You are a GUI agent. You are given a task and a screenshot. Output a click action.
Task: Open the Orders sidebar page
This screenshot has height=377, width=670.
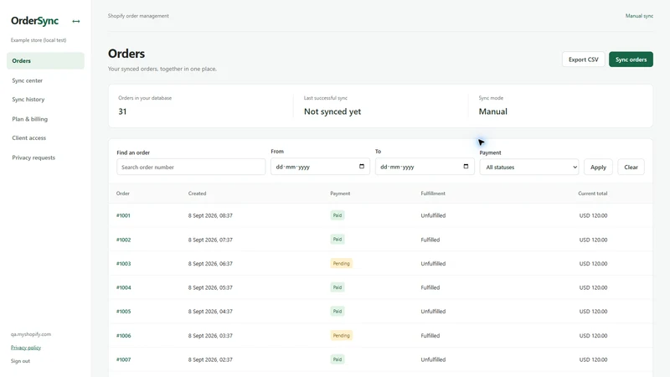(x=45, y=60)
